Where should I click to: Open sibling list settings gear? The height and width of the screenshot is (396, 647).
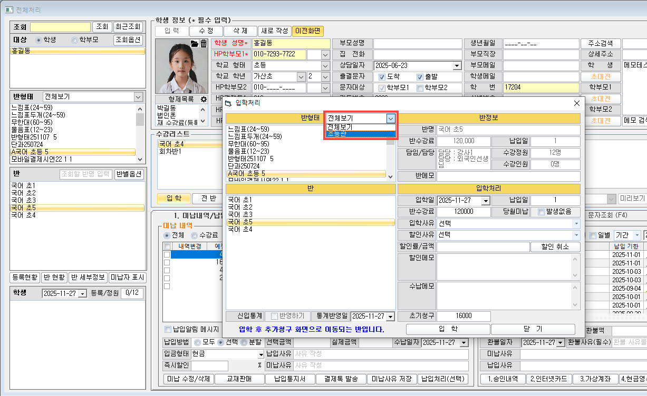point(204,99)
